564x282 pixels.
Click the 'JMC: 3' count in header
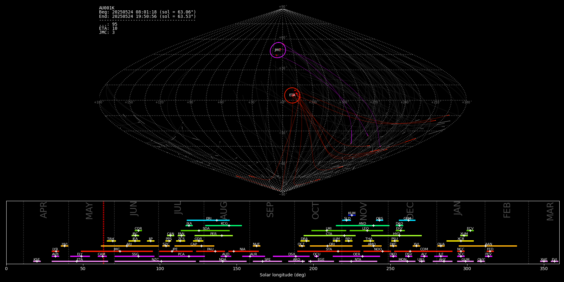(x=107, y=33)
